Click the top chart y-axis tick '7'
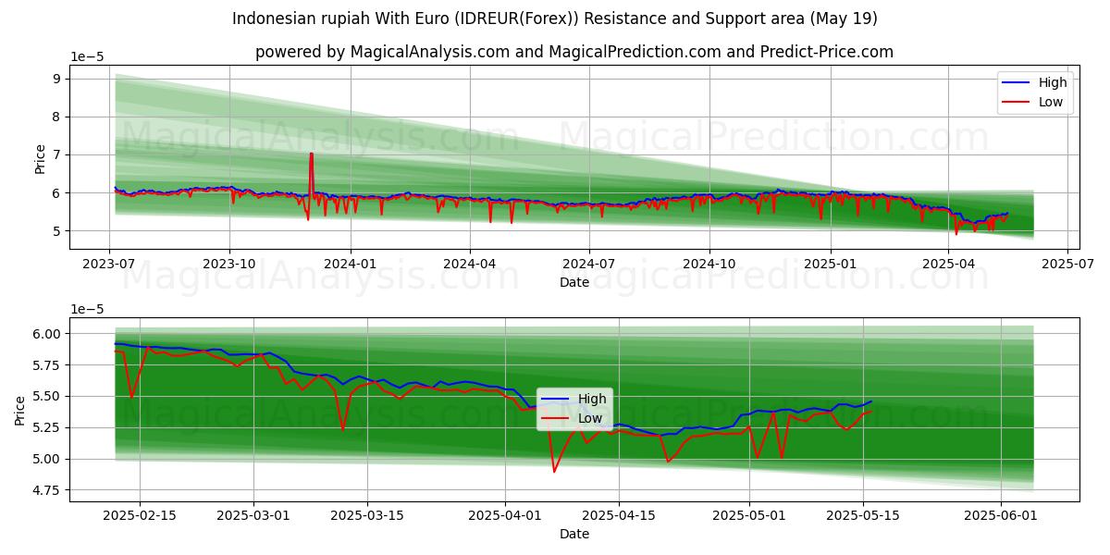This screenshot has height=555, width=1110. coord(56,154)
